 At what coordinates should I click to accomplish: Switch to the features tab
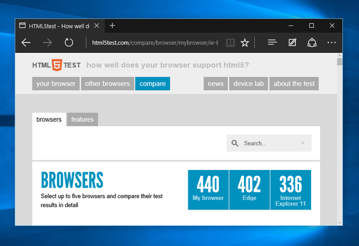[x=83, y=119]
